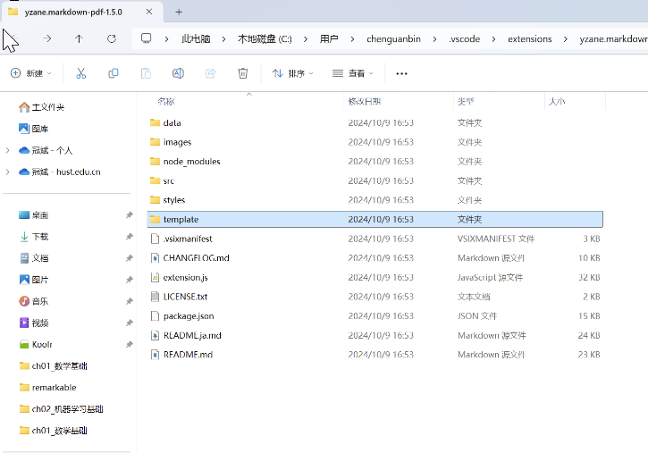This screenshot has width=648, height=453.
Task: Click 用户 in the address breadcrumb
Action: (x=329, y=38)
